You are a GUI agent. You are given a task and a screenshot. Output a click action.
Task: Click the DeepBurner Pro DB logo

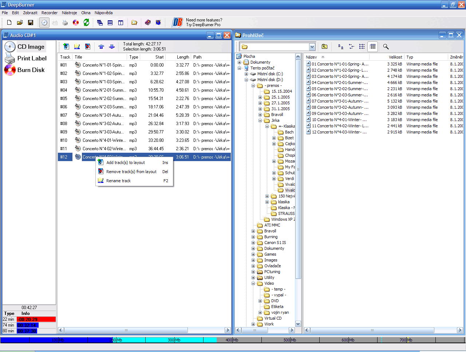[177, 23]
